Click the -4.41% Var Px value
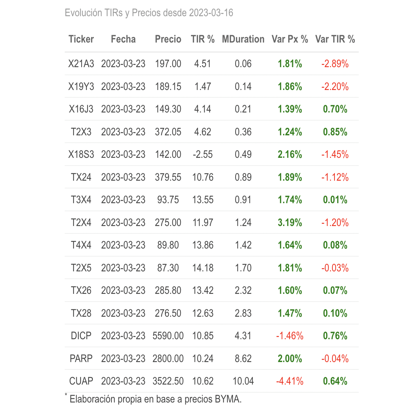This screenshot has height=419, width=415. tap(290, 381)
